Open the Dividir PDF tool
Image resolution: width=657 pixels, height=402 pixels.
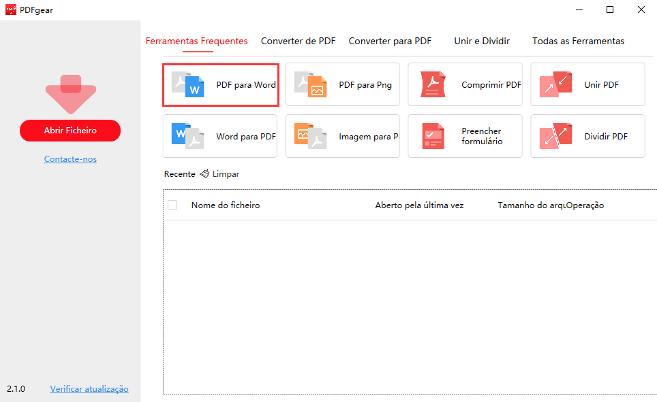tap(587, 136)
